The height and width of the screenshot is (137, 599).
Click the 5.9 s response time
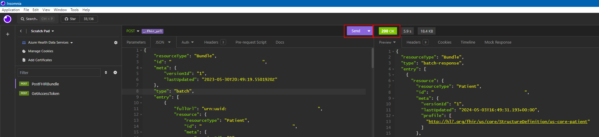(x=407, y=31)
